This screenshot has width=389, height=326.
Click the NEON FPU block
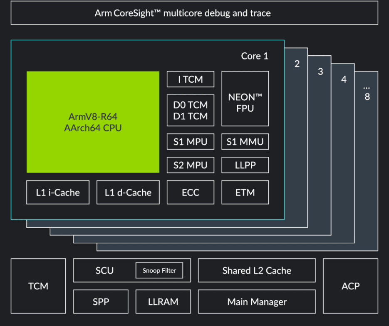[245, 99]
